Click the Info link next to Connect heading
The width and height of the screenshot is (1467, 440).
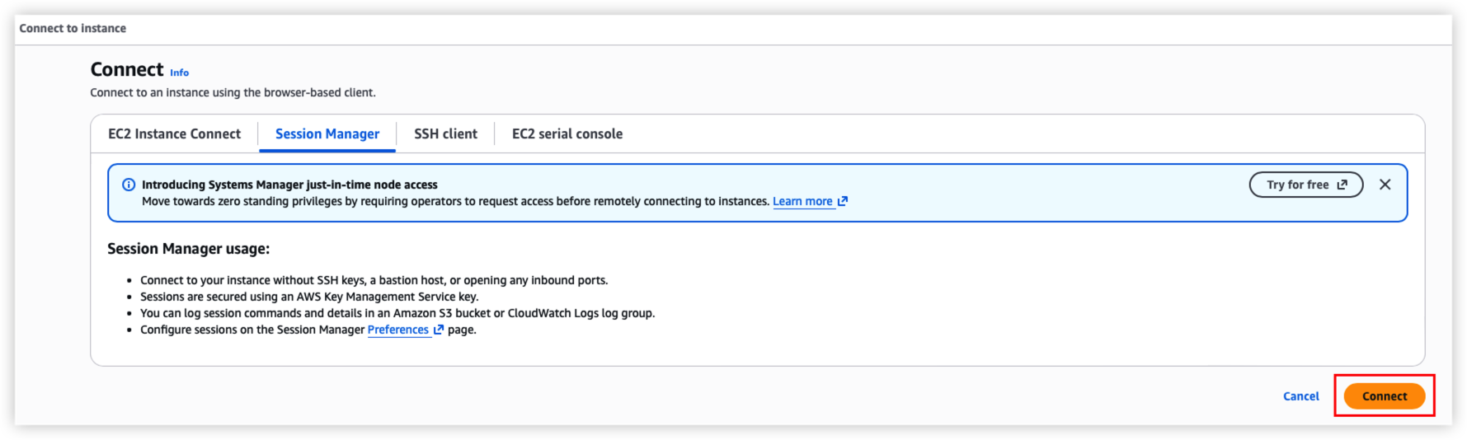tap(179, 73)
